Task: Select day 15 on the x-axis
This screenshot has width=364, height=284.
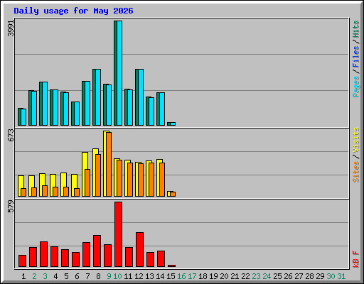Action: (171, 276)
